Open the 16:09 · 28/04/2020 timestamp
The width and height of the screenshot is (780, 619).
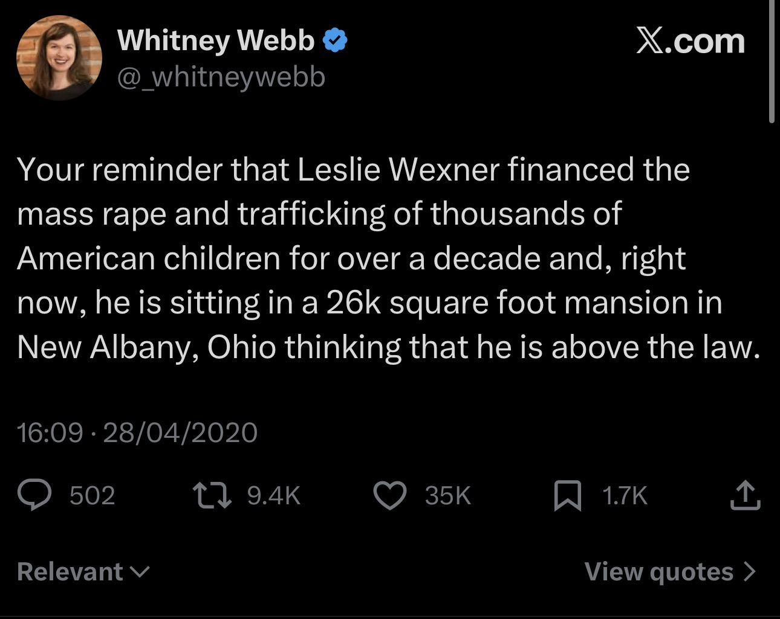click(137, 432)
